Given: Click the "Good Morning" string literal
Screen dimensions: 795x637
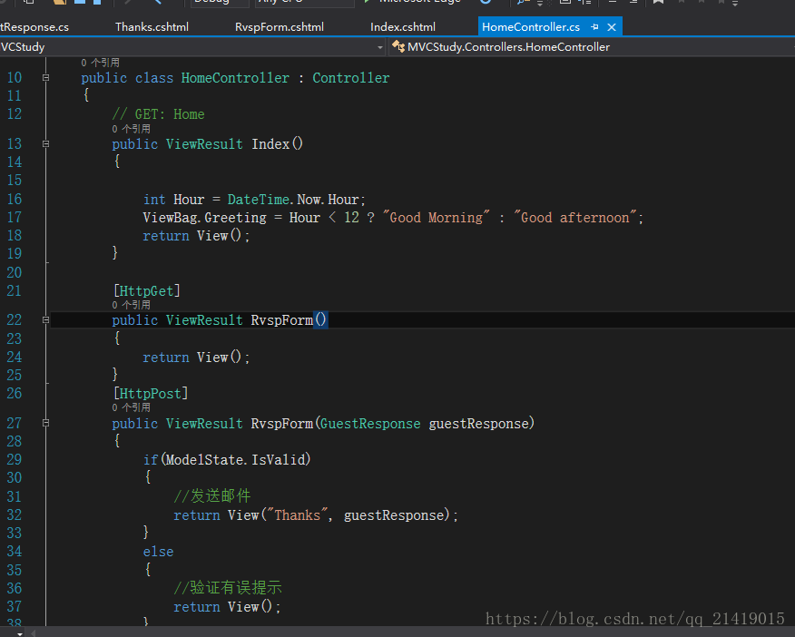Looking at the screenshot, I should (436, 218).
